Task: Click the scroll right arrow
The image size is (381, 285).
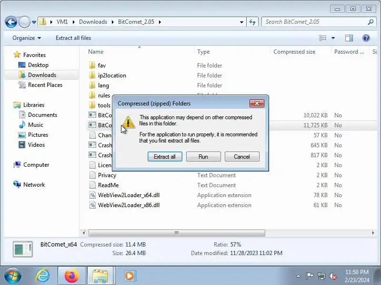Action: (373, 233)
